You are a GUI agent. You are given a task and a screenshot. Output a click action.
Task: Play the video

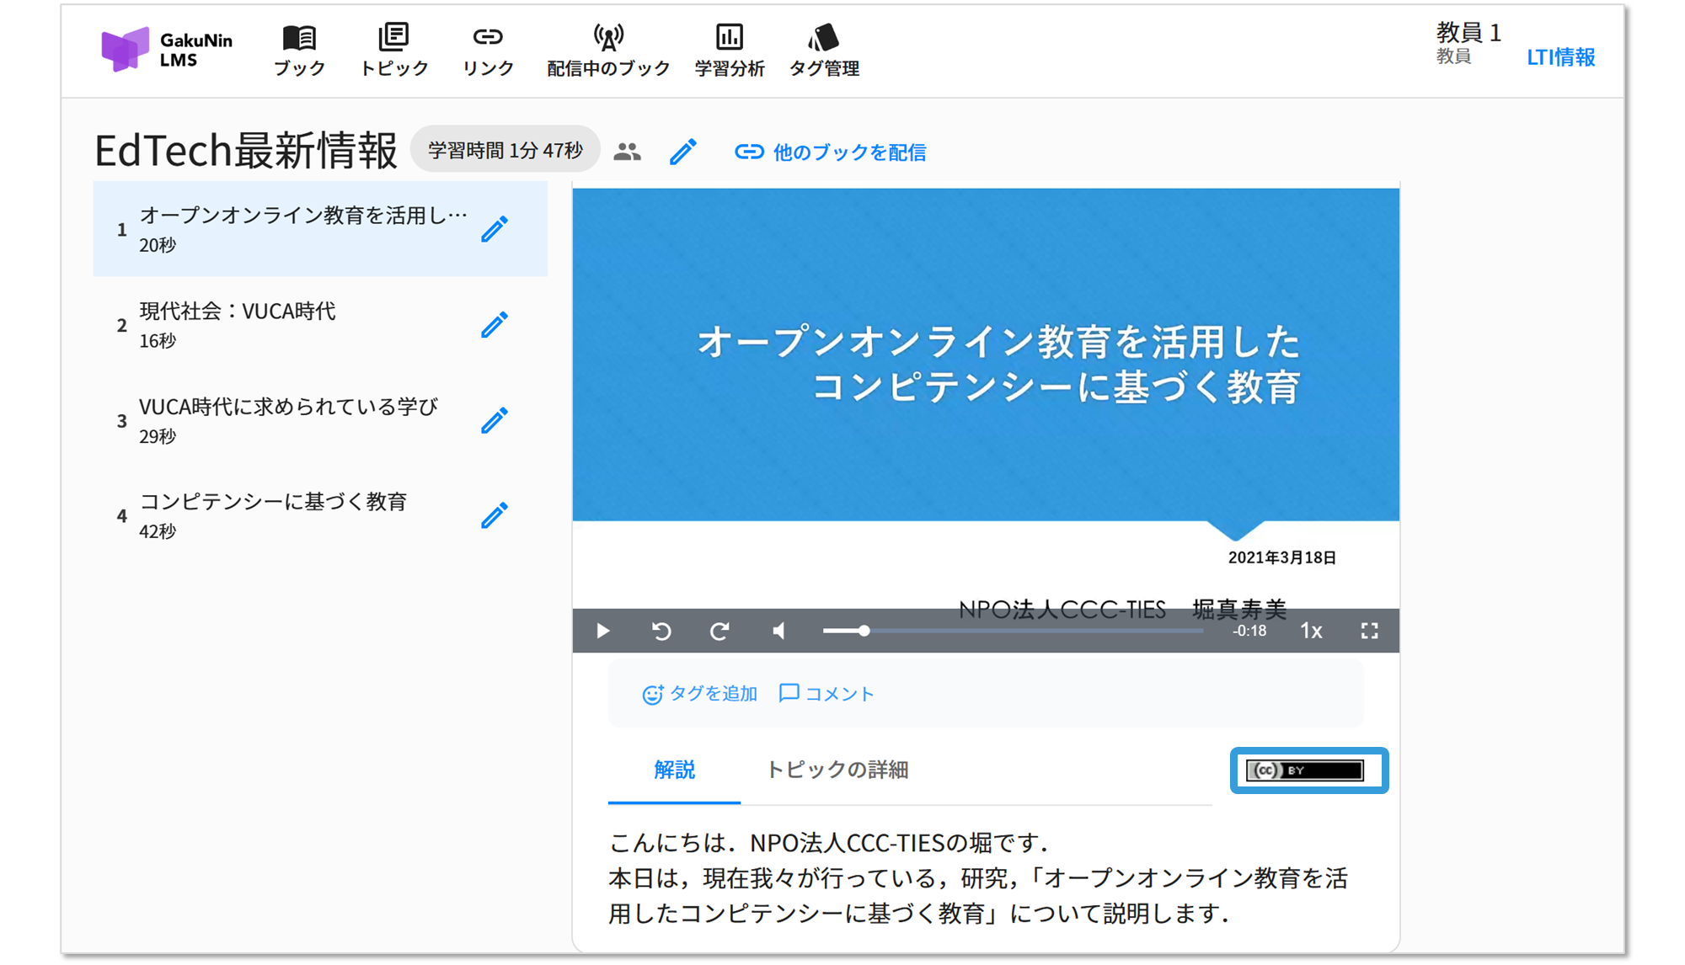[x=602, y=631]
